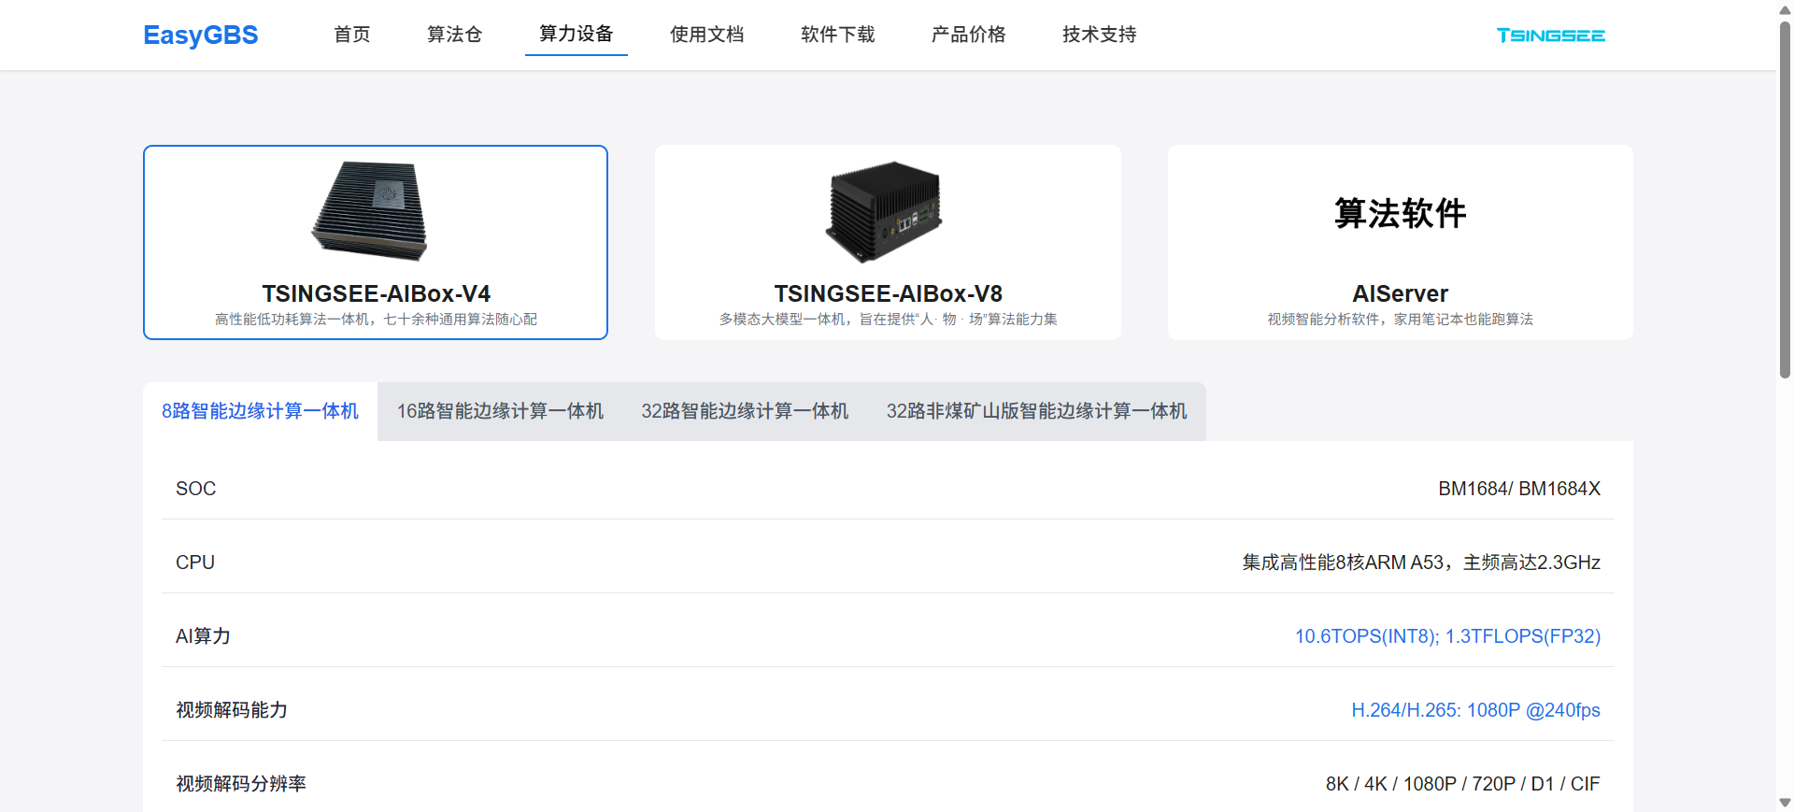
Task: Select the TSINGSEE-AIBox-V4 title
Action: pyautogui.click(x=376, y=293)
